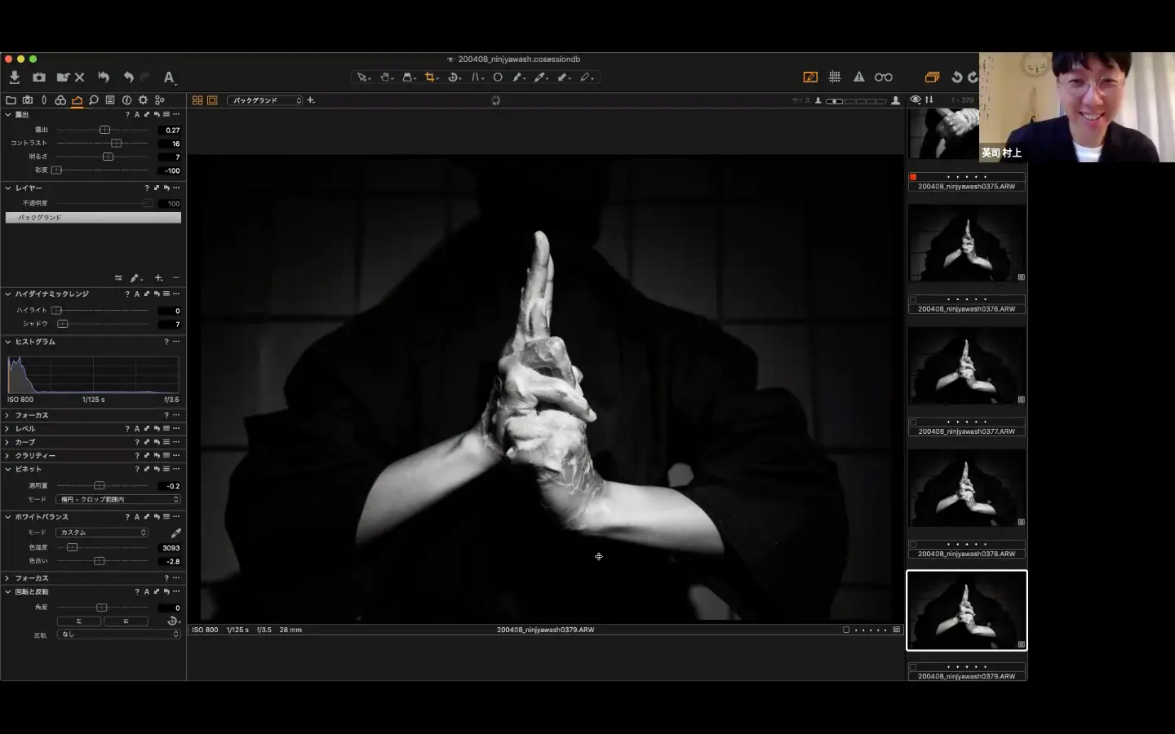Click the sort arrows icon above the browser
This screenshot has width=1175, height=734.
point(929,100)
